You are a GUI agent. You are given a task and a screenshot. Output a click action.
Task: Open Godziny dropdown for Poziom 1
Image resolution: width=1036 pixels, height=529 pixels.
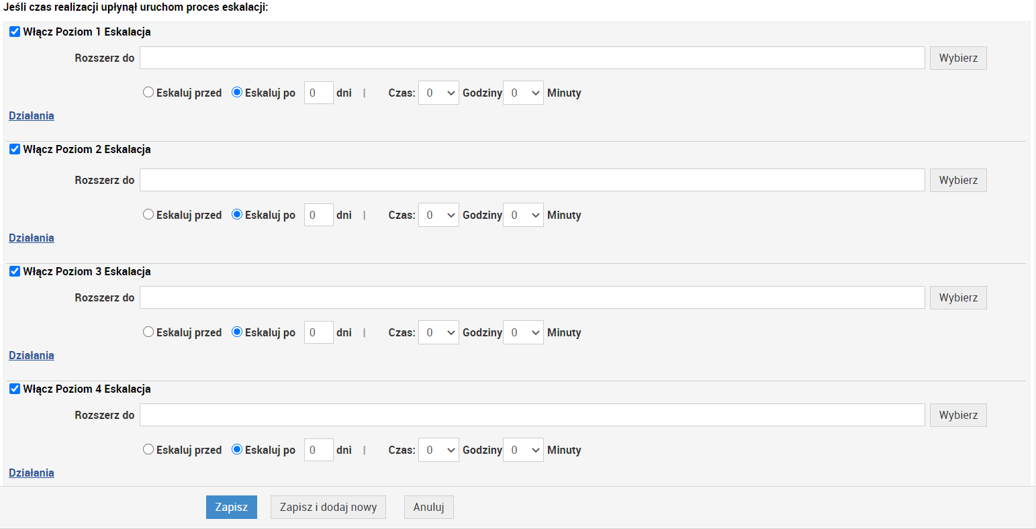click(438, 93)
